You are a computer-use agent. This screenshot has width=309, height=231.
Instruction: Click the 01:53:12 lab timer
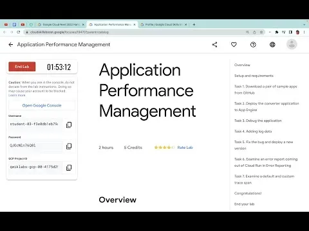(59, 67)
